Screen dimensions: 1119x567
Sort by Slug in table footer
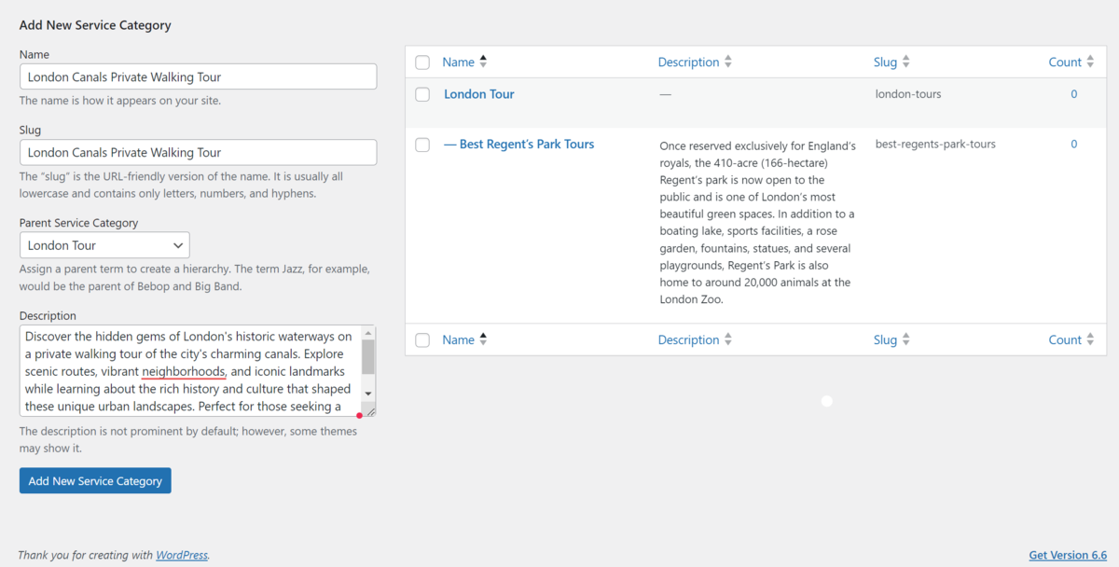coord(891,340)
